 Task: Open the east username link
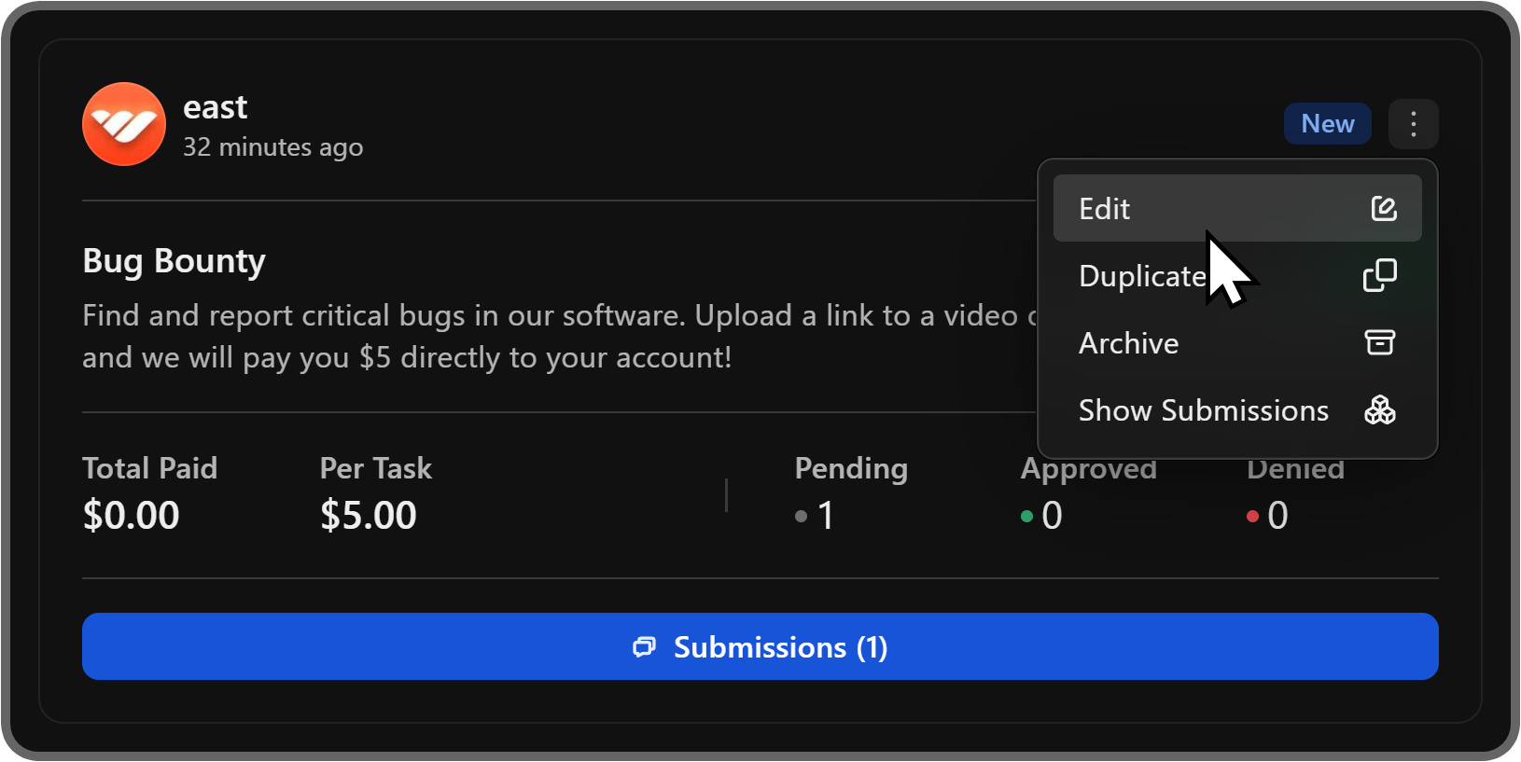tap(215, 108)
